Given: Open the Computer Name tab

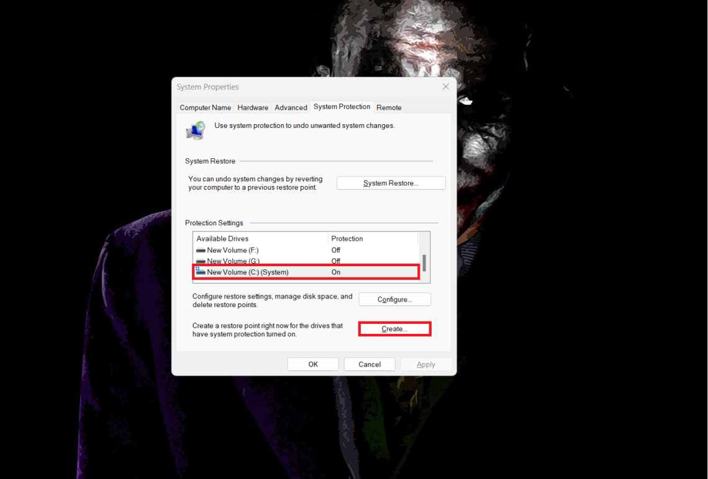Looking at the screenshot, I should 205,107.
